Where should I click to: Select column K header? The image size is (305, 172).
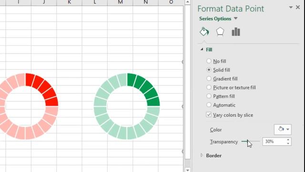[69, 2]
